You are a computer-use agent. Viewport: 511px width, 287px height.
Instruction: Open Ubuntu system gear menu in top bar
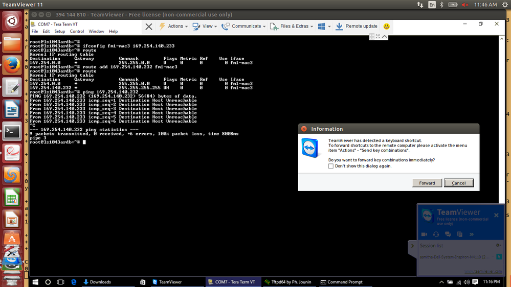505,5
